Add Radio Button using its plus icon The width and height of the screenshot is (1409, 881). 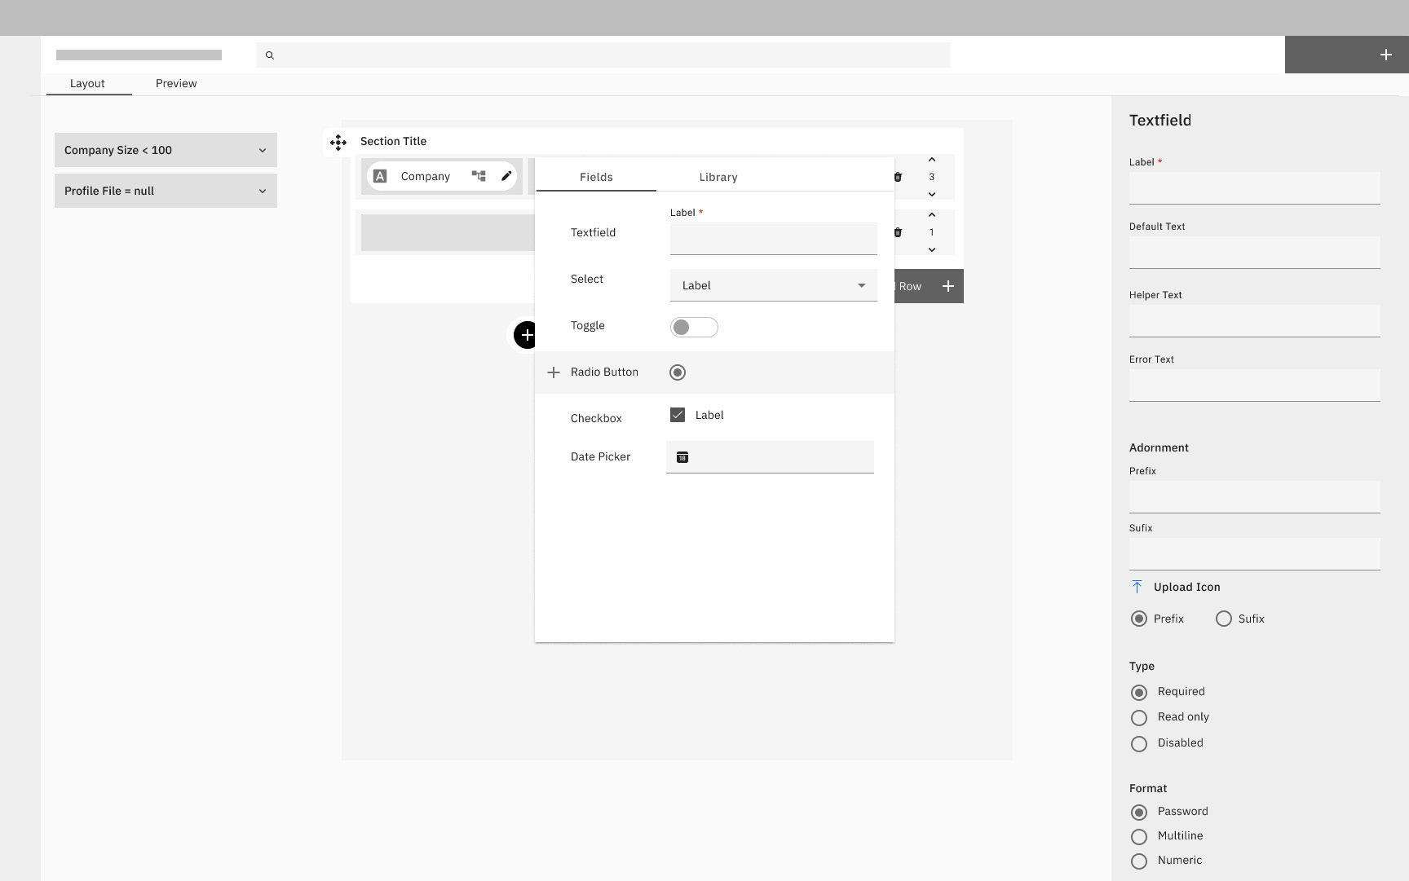pyautogui.click(x=553, y=372)
